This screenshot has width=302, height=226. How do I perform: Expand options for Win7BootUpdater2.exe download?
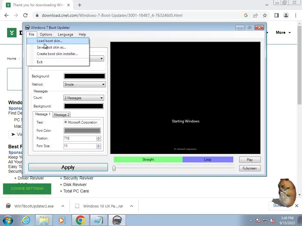click(63, 206)
